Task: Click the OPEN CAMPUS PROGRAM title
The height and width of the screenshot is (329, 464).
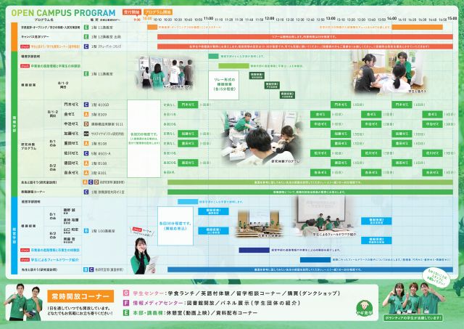Action: click(63, 13)
